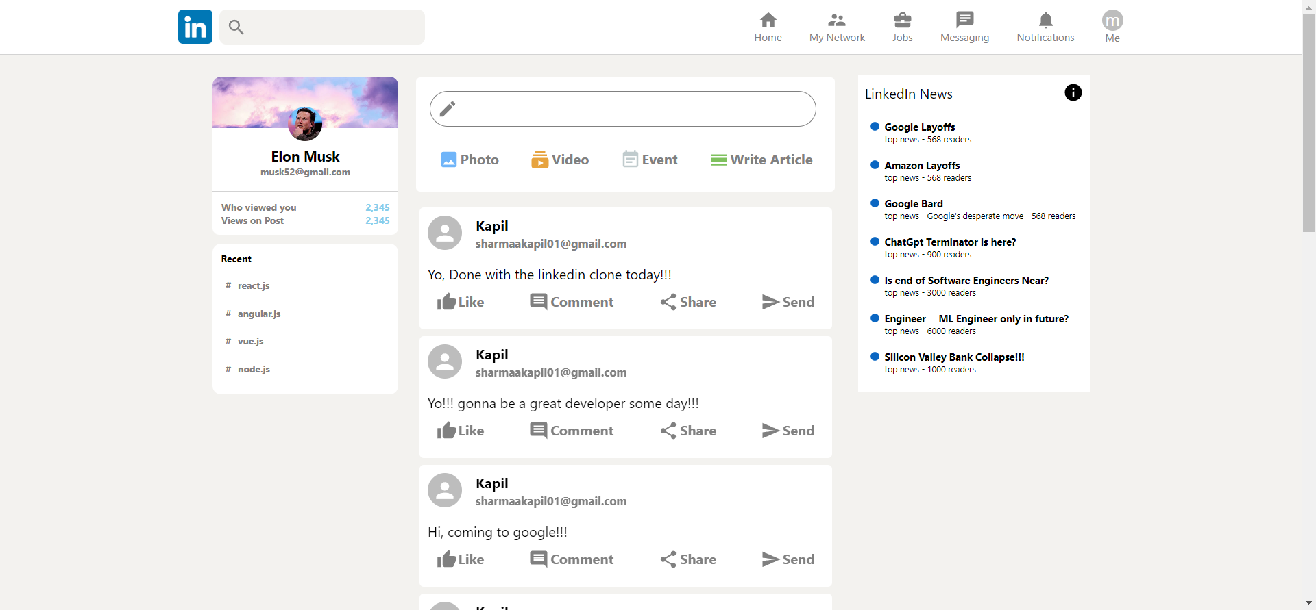Click the search magnifier icon

[x=236, y=27]
